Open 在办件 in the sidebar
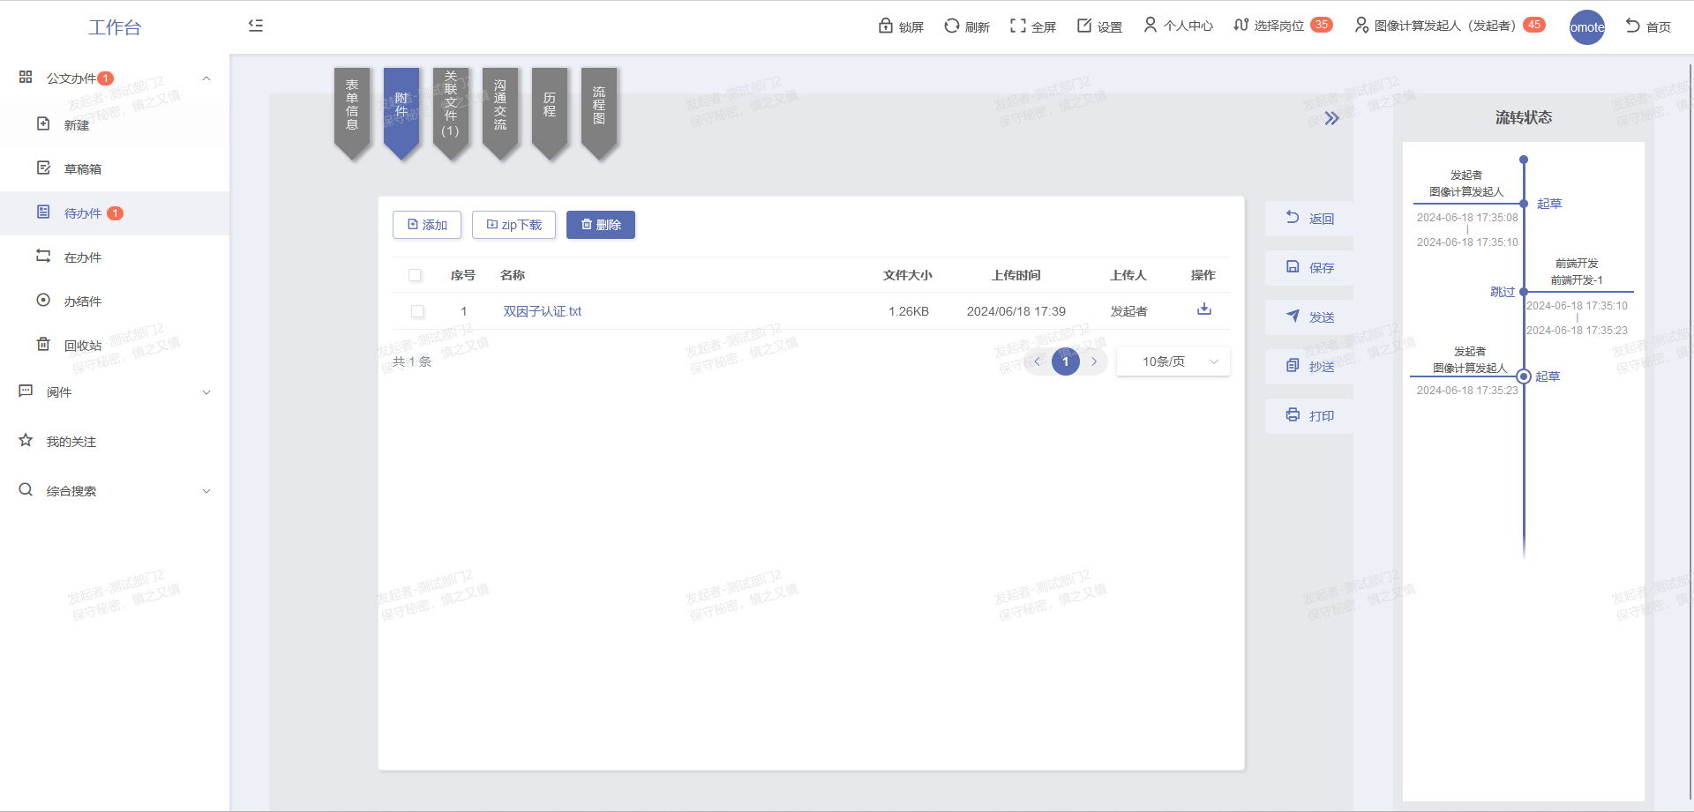This screenshot has width=1694, height=812. click(x=115, y=257)
